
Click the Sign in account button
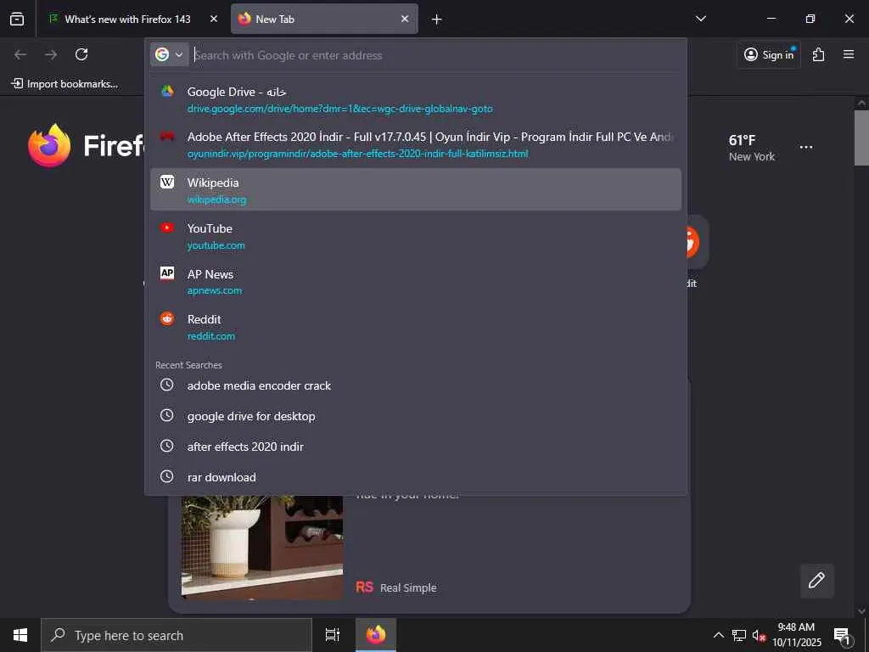(769, 54)
